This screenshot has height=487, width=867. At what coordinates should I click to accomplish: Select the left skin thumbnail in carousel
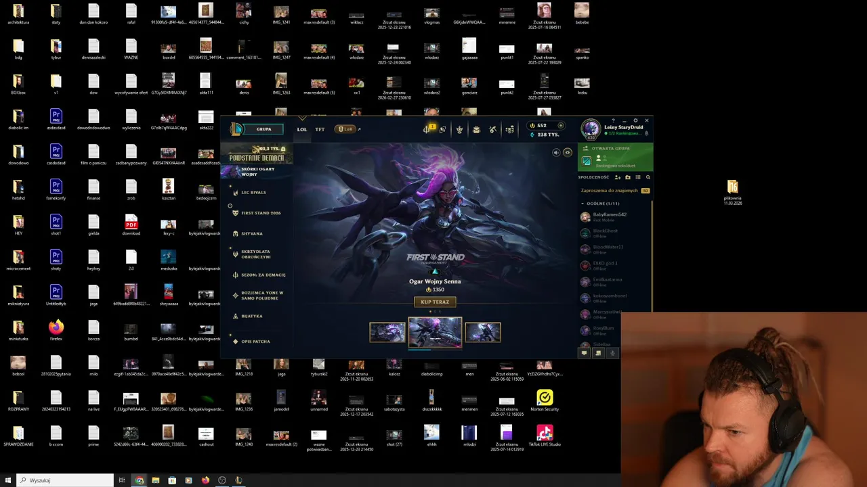(387, 332)
